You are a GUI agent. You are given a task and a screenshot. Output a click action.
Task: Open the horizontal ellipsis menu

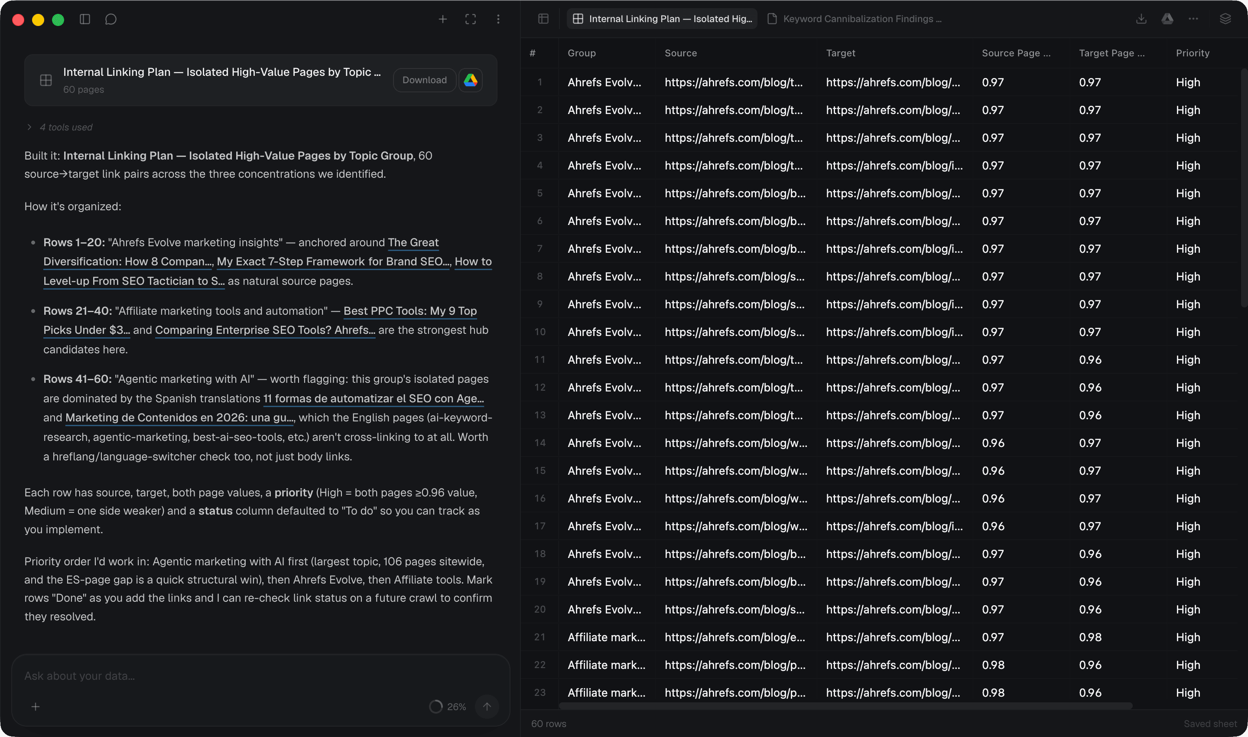tap(1193, 19)
